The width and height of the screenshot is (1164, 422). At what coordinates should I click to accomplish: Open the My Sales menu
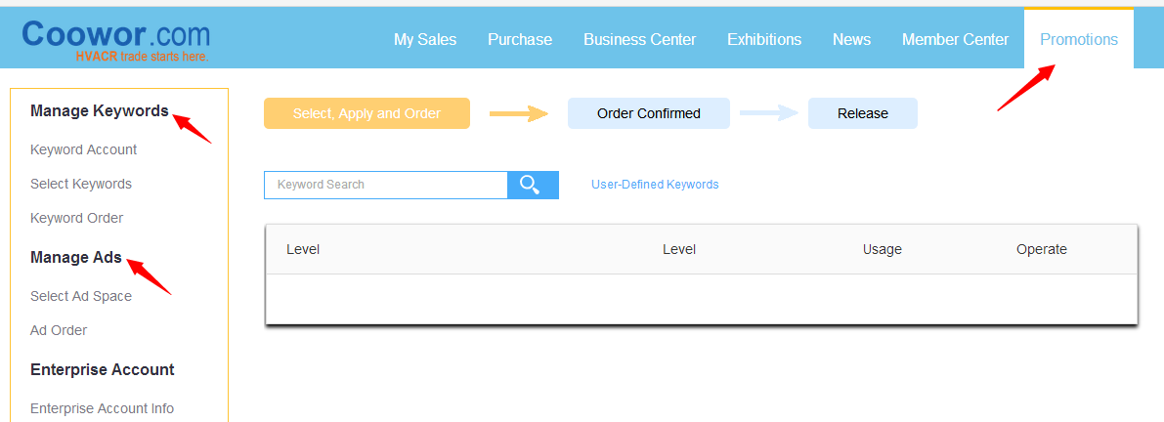click(425, 39)
